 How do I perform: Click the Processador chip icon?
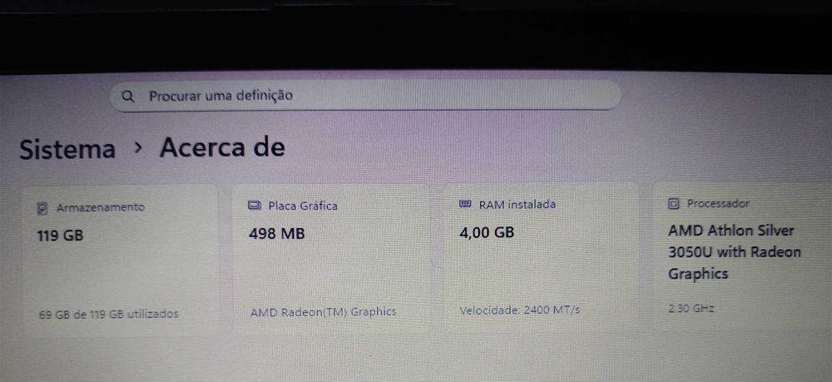673,203
